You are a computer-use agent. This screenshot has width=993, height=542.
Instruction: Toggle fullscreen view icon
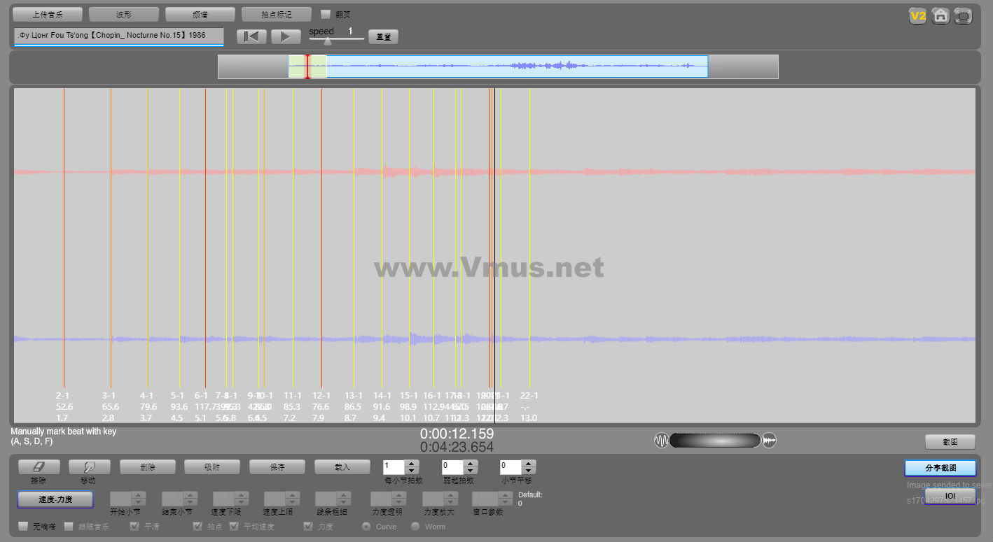coord(964,16)
